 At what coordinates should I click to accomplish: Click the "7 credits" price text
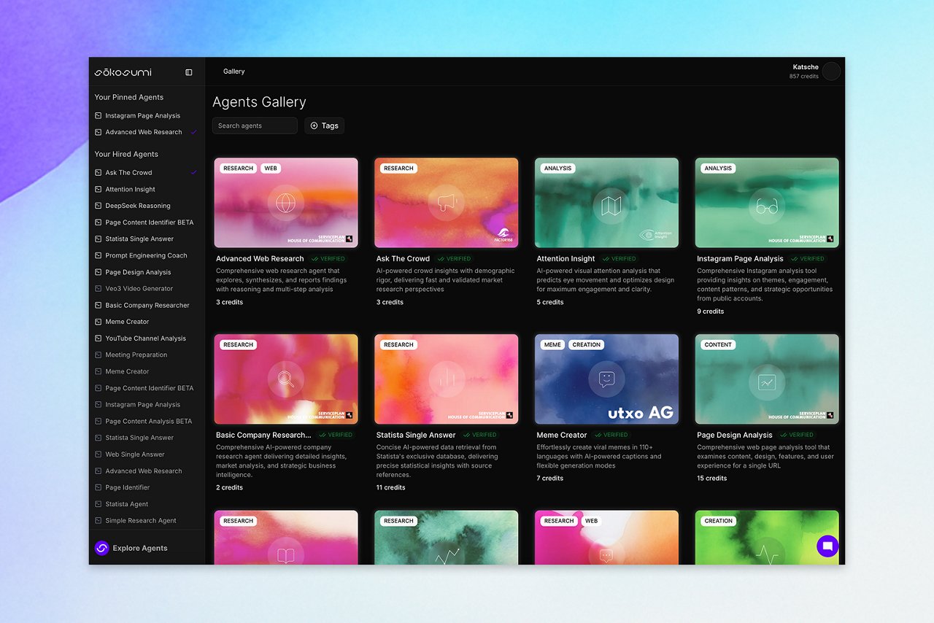(x=550, y=479)
